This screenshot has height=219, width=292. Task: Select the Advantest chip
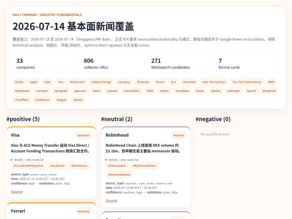pyautogui.click(x=189, y=82)
